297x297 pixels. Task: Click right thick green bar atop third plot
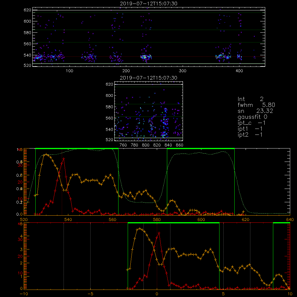coord(201,148)
